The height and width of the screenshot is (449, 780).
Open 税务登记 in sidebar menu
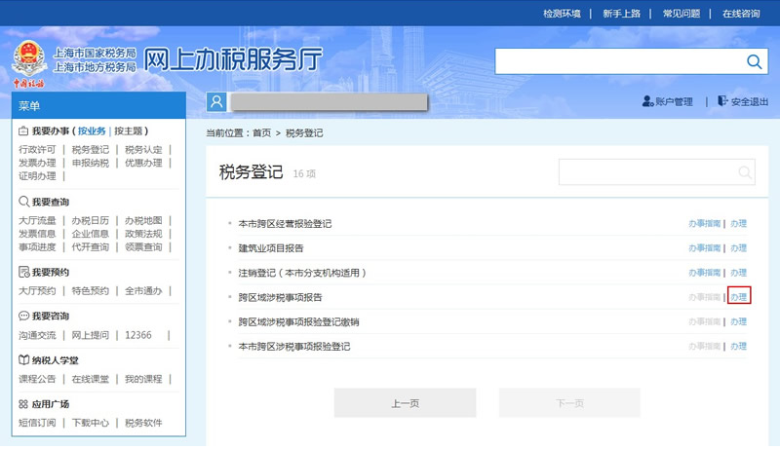coord(90,149)
